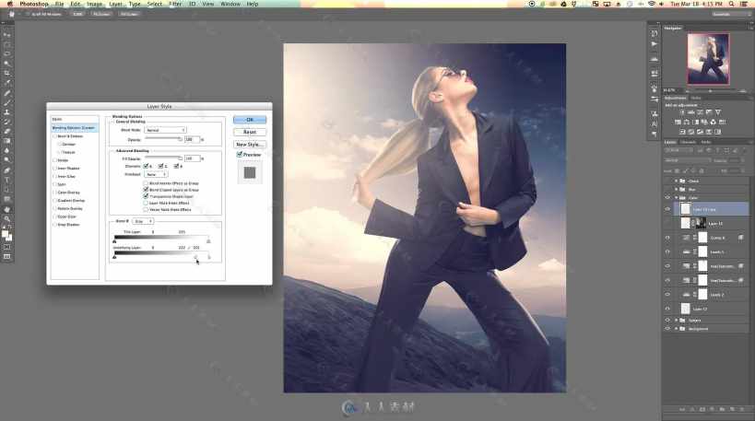Switch to the Channels tab
Screen dimensions: 755x421
[x=688, y=142]
